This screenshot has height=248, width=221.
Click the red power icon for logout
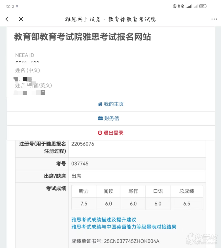click(100, 133)
